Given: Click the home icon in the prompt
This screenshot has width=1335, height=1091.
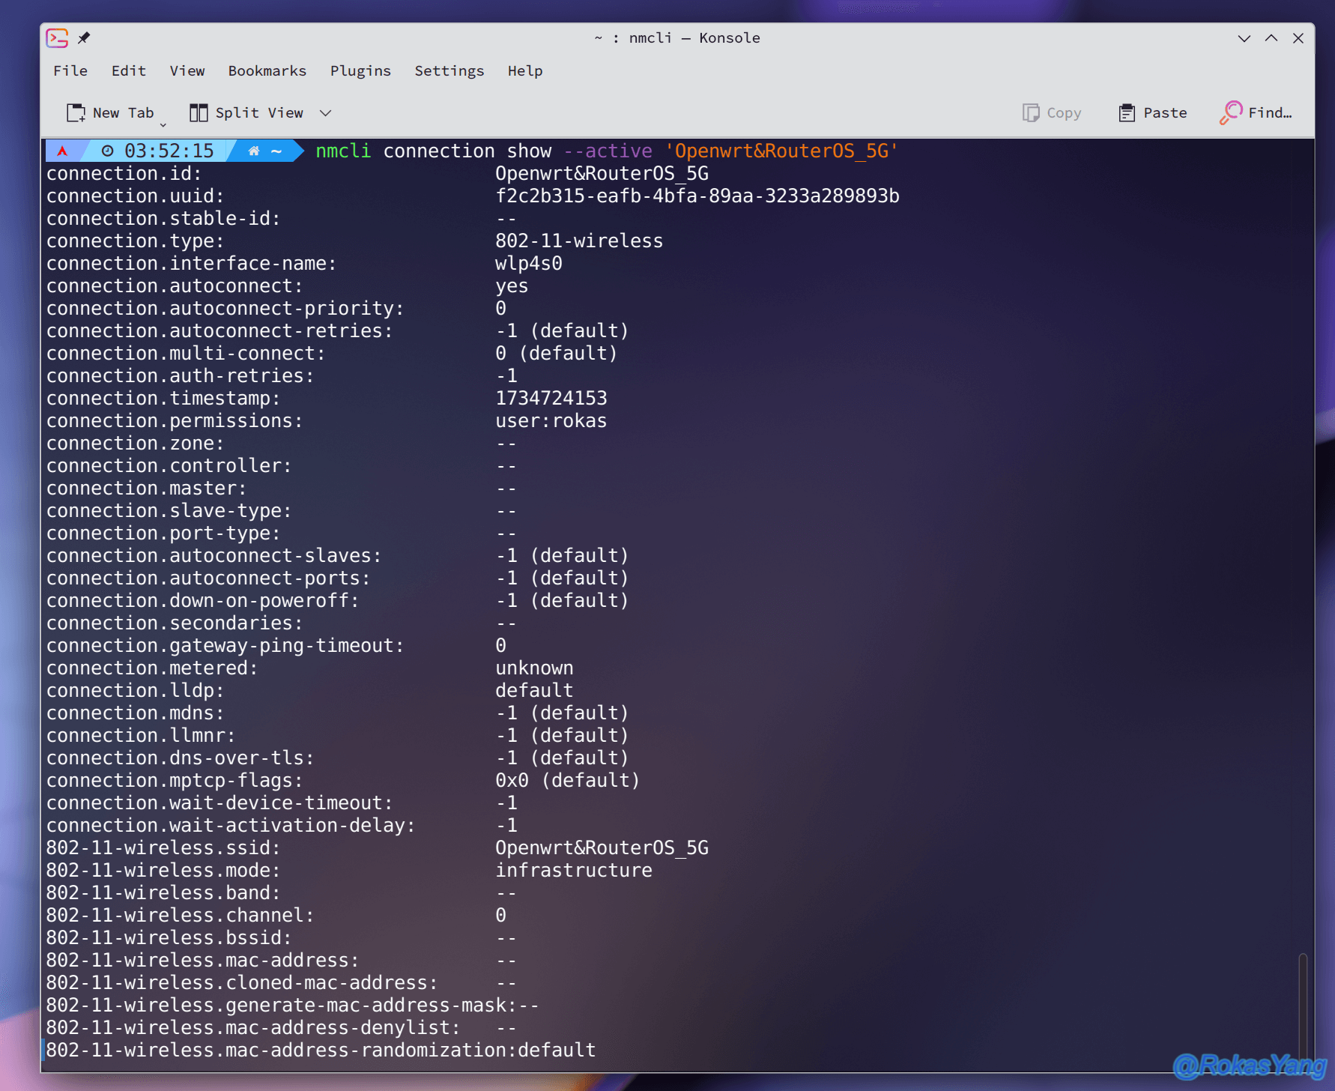Looking at the screenshot, I should pos(254,151).
